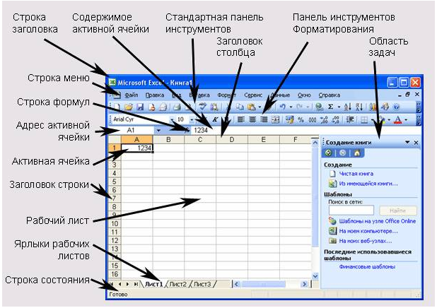
Task: Click the Increase Decimal icon
Action: [x=324, y=120]
